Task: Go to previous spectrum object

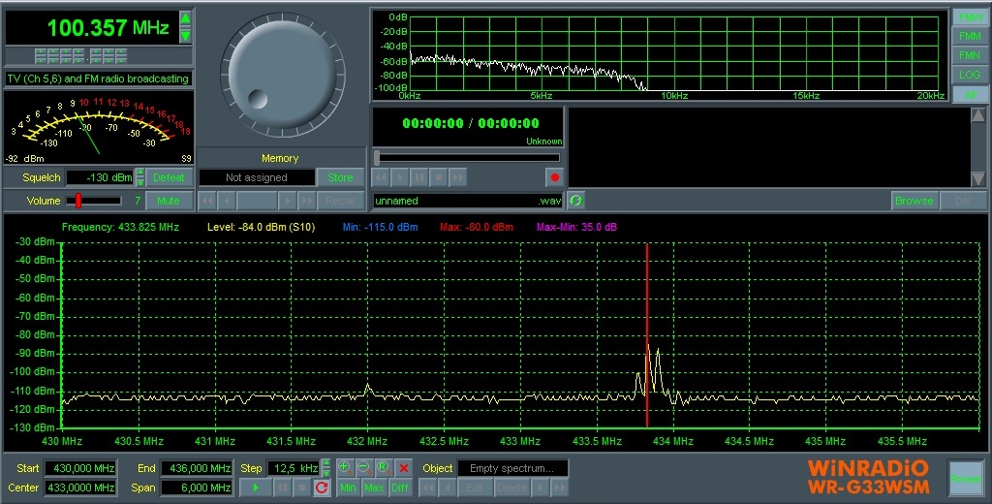Action: [x=448, y=488]
